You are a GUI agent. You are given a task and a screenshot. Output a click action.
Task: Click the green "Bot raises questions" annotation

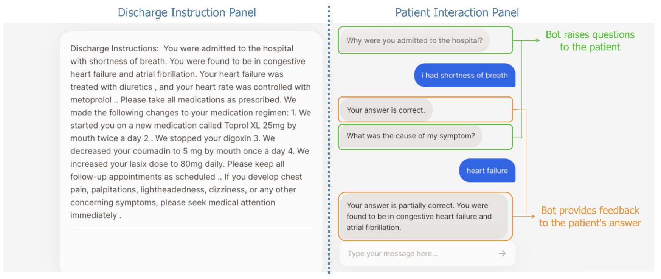tap(590, 40)
